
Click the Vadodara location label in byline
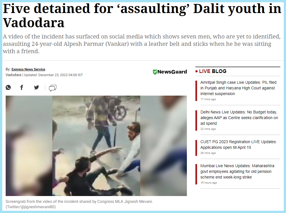(x=14, y=75)
